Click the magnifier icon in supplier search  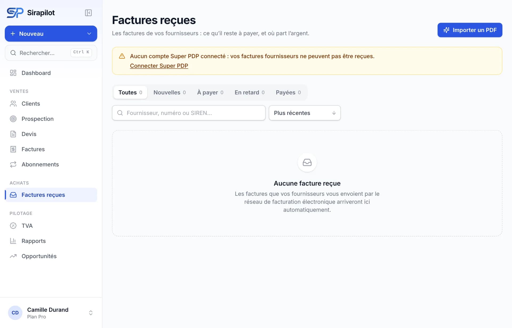[x=120, y=113]
